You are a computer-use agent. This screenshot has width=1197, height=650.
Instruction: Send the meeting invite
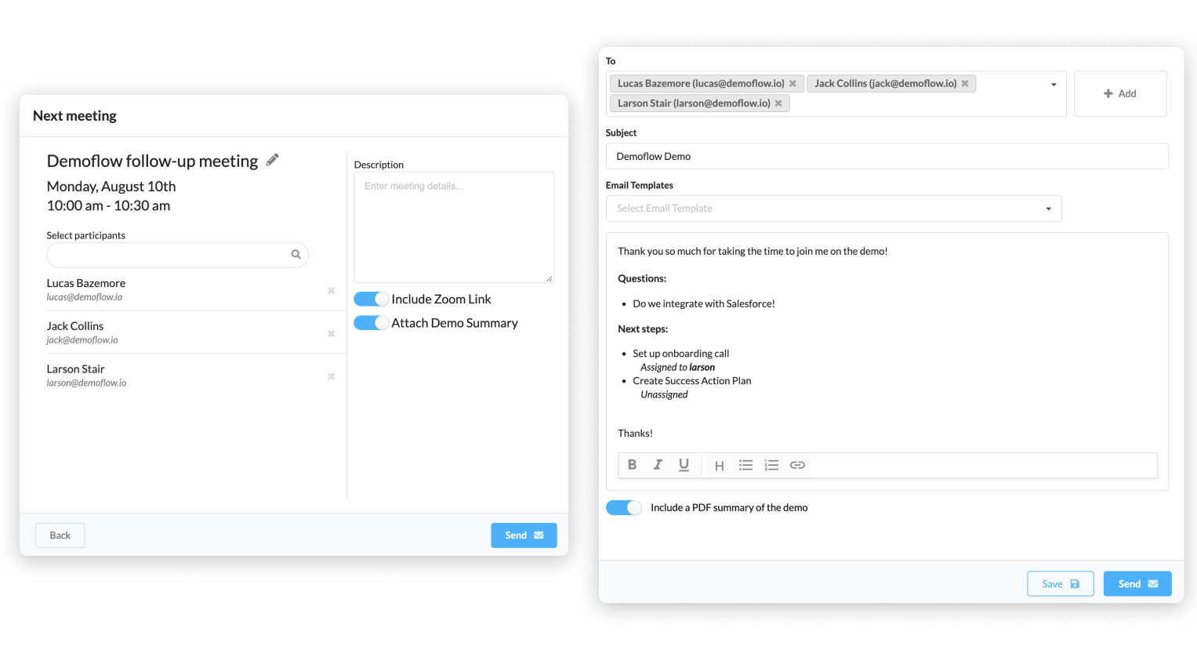tap(524, 536)
